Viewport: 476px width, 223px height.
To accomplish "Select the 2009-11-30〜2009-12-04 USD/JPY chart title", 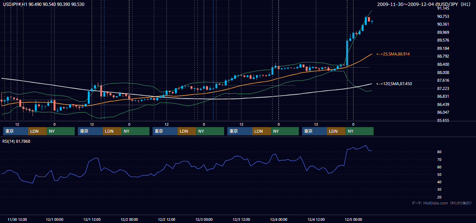I will coord(424,4).
